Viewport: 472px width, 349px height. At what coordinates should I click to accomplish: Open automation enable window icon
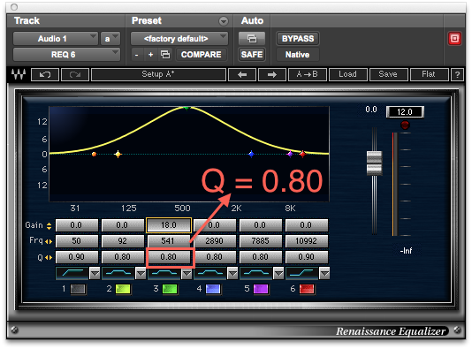click(x=252, y=39)
